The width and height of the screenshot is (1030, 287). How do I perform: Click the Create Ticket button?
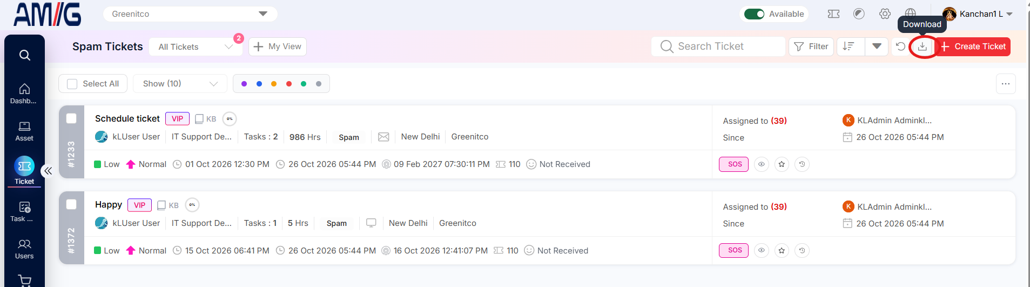point(973,46)
